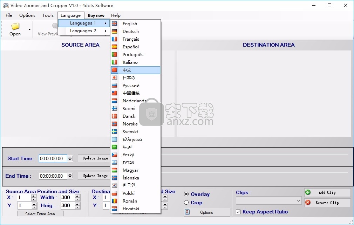
Task: Choose Hrvatski language entry
Action: tap(135, 209)
